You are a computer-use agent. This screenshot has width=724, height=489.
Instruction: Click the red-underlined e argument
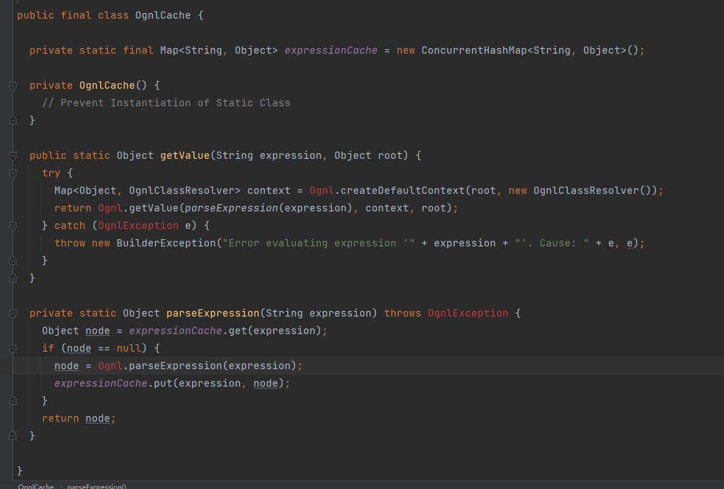coord(630,244)
